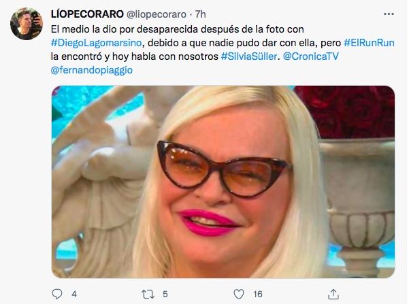The image size is (409, 304).
Task: Like the tweet with heart icon
Action: pyautogui.click(x=239, y=294)
